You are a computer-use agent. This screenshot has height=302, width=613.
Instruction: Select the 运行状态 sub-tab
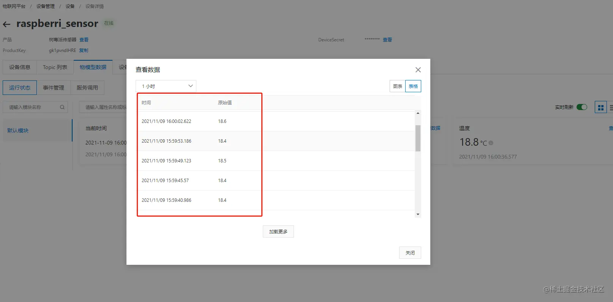point(20,88)
